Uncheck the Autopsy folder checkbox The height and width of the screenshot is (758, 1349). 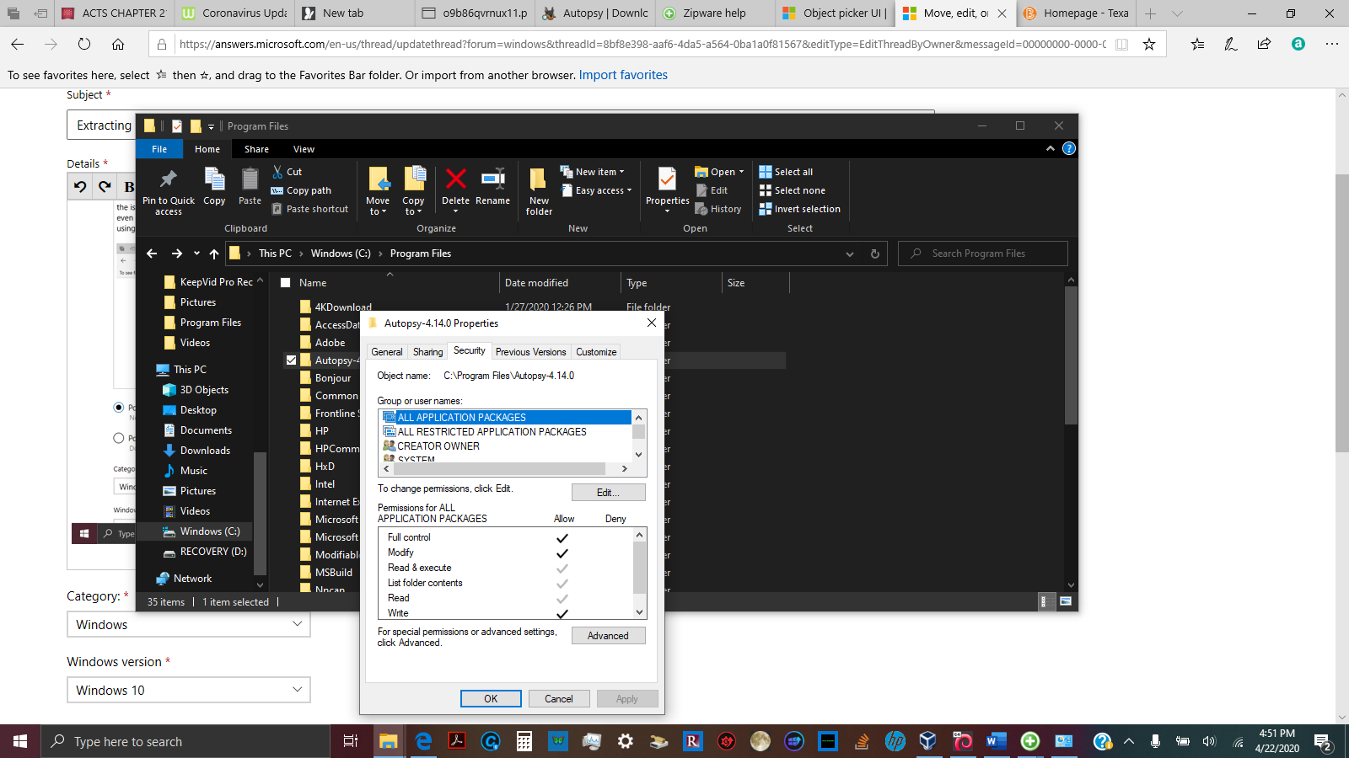pos(291,360)
